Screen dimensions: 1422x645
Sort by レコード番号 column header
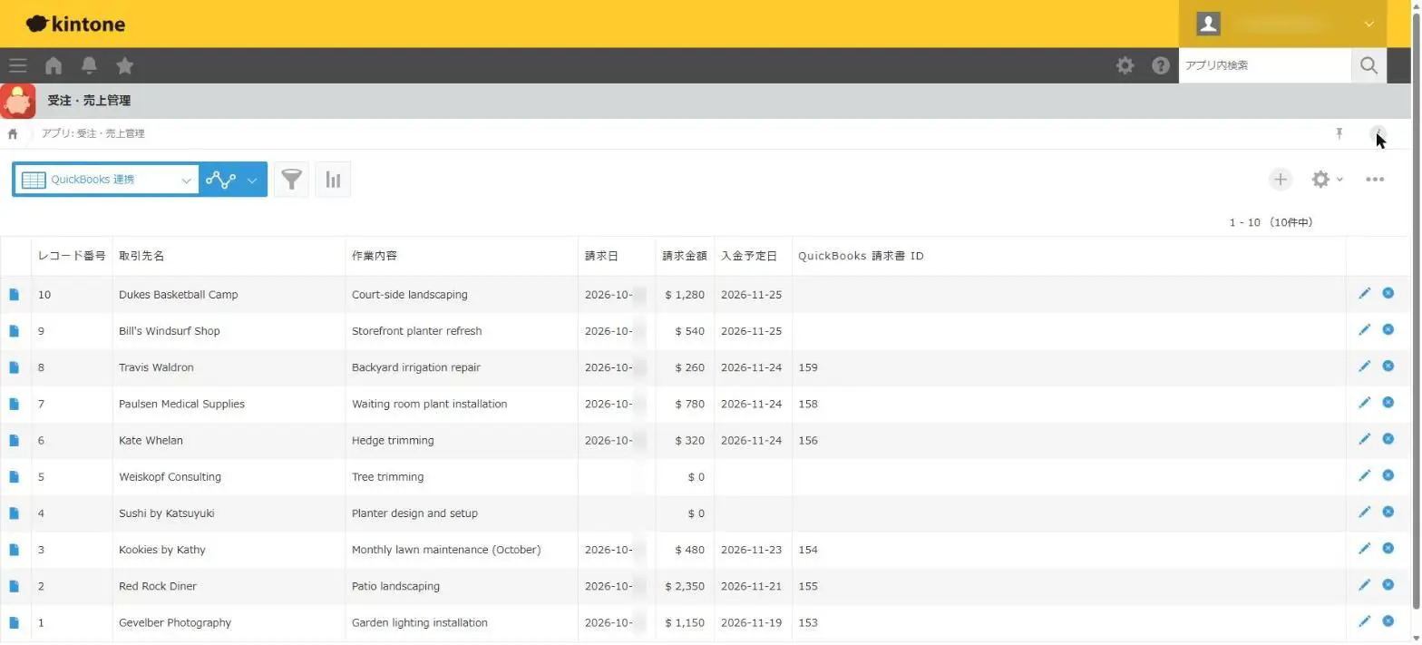click(72, 256)
